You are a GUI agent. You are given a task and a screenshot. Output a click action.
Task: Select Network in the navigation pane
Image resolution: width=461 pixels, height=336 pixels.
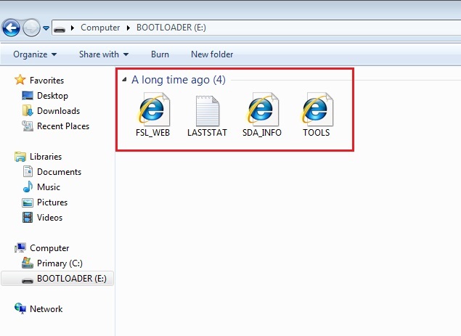coord(46,309)
